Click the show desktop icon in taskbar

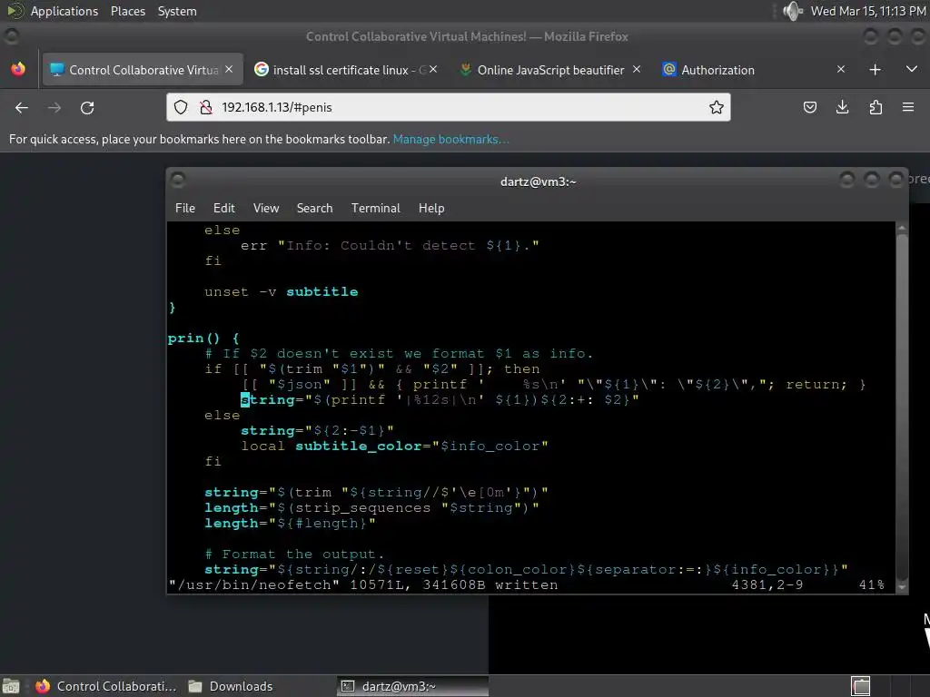11,686
